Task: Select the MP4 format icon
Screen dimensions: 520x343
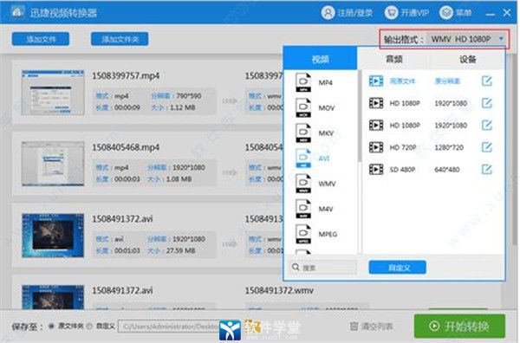Action: coord(303,82)
